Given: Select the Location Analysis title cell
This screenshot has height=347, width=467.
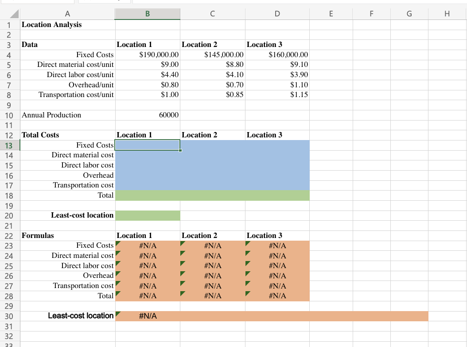Looking at the screenshot, I should pos(67,25).
